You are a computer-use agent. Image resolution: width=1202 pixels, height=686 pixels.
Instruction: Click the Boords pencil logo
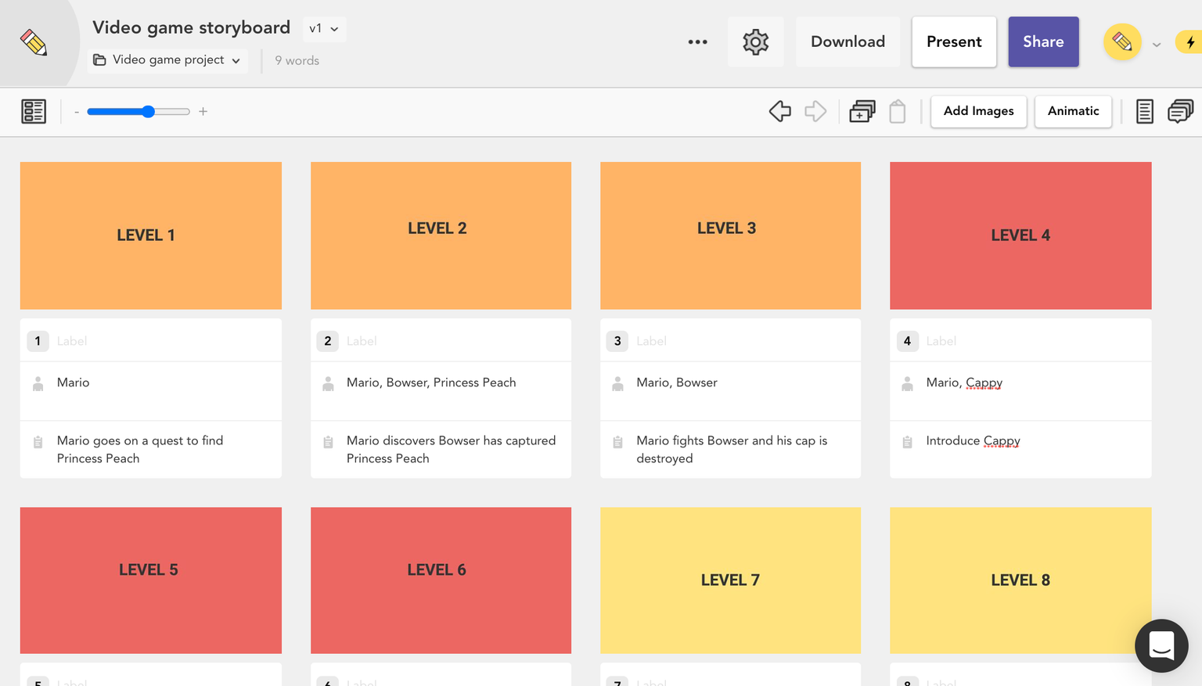pyautogui.click(x=34, y=42)
